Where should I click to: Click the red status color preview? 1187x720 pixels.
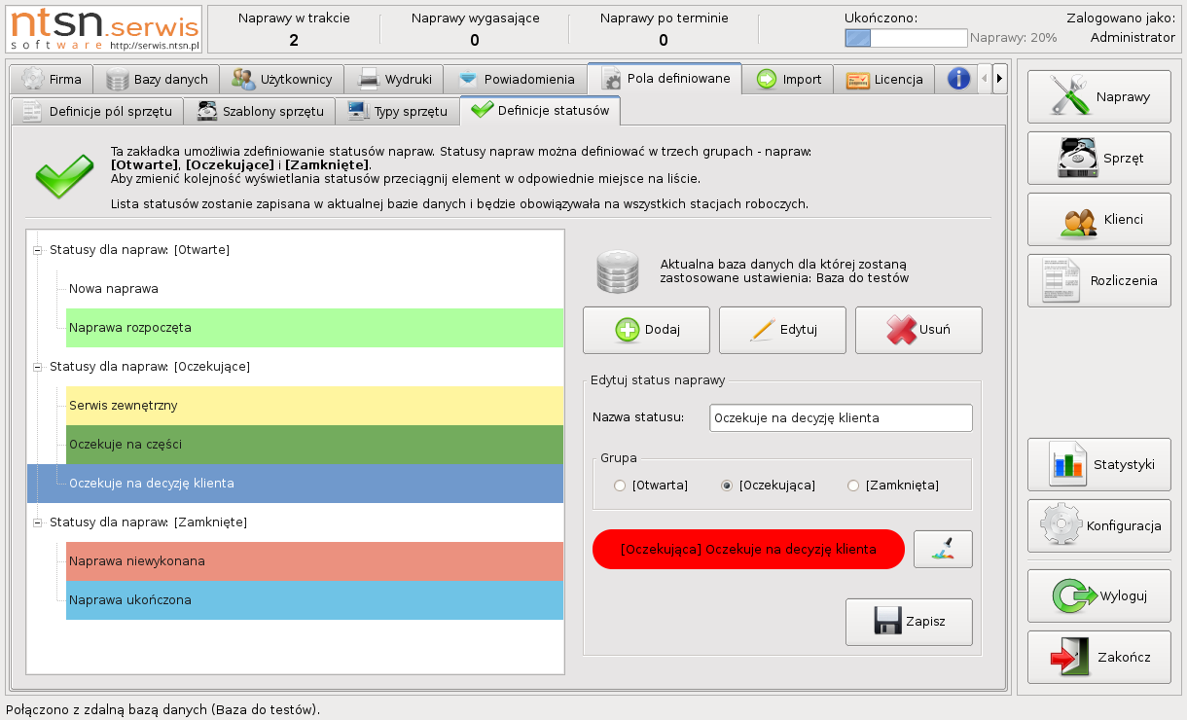(x=747, y=549)
